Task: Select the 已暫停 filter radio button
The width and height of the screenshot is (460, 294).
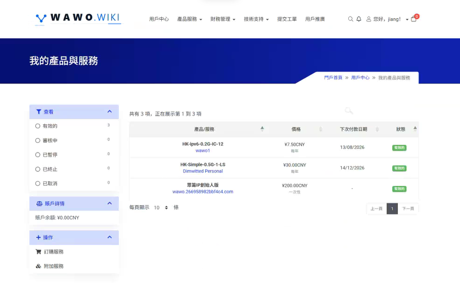Action: click(x=38, y=155)
